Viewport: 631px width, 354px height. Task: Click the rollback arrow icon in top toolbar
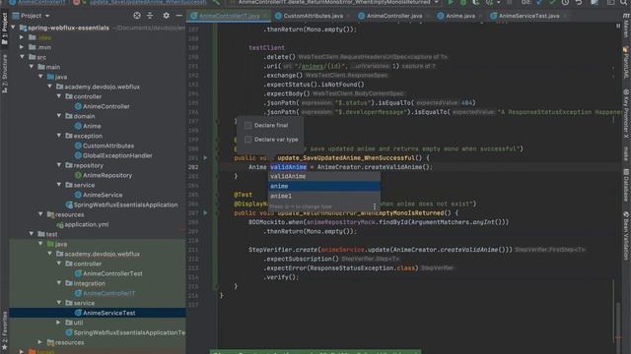click(579, 2)
